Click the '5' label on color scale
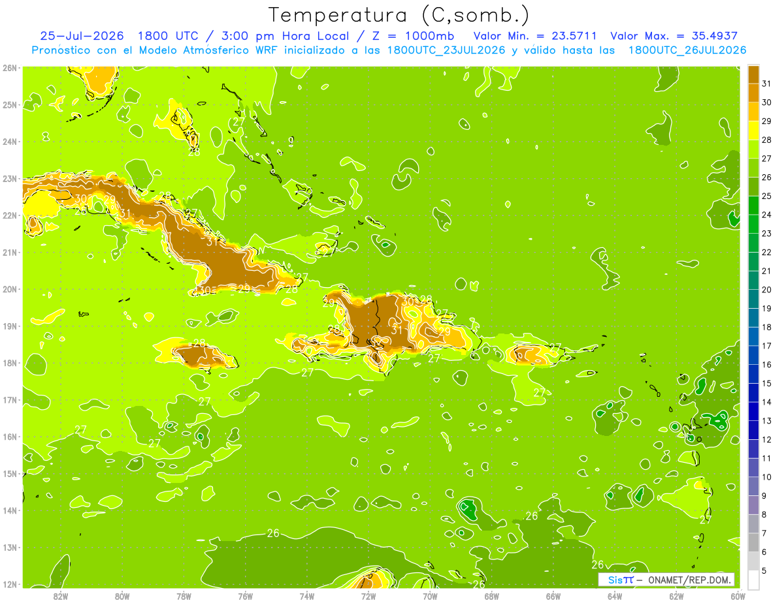The width and height of the screenshot is (784, 605). (x=764, y=570)
